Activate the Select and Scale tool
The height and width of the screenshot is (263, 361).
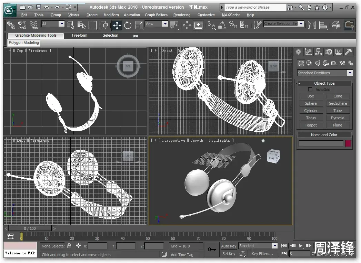point(139,25)
